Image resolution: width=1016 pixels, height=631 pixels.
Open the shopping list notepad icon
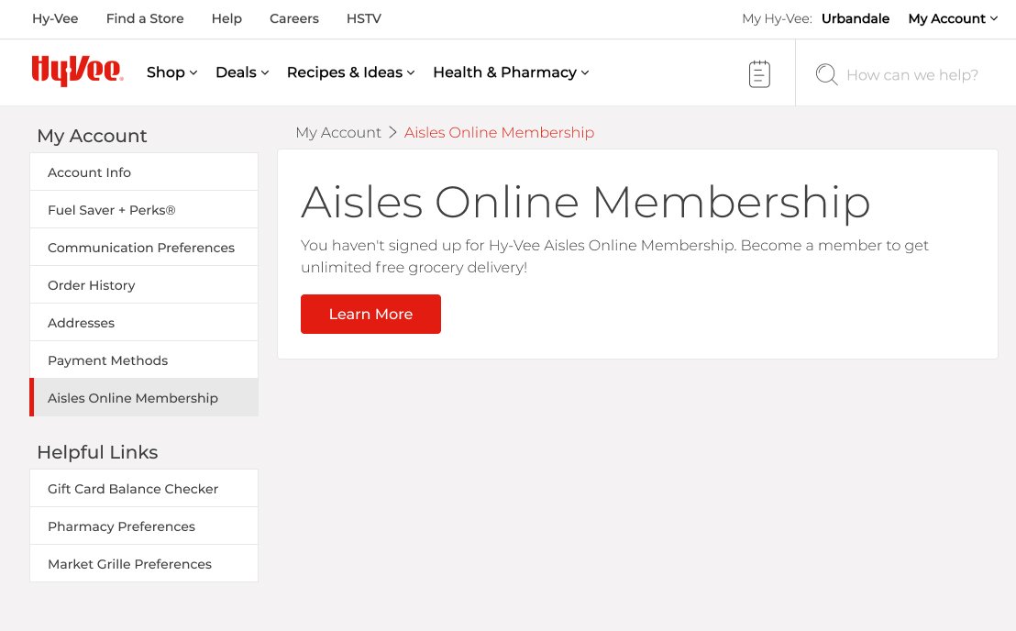click(x=759, y=74)
